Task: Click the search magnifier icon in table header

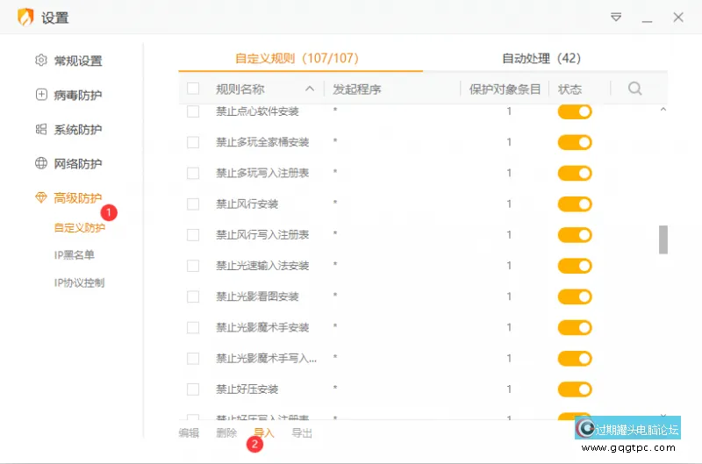Action: point(634,88)
